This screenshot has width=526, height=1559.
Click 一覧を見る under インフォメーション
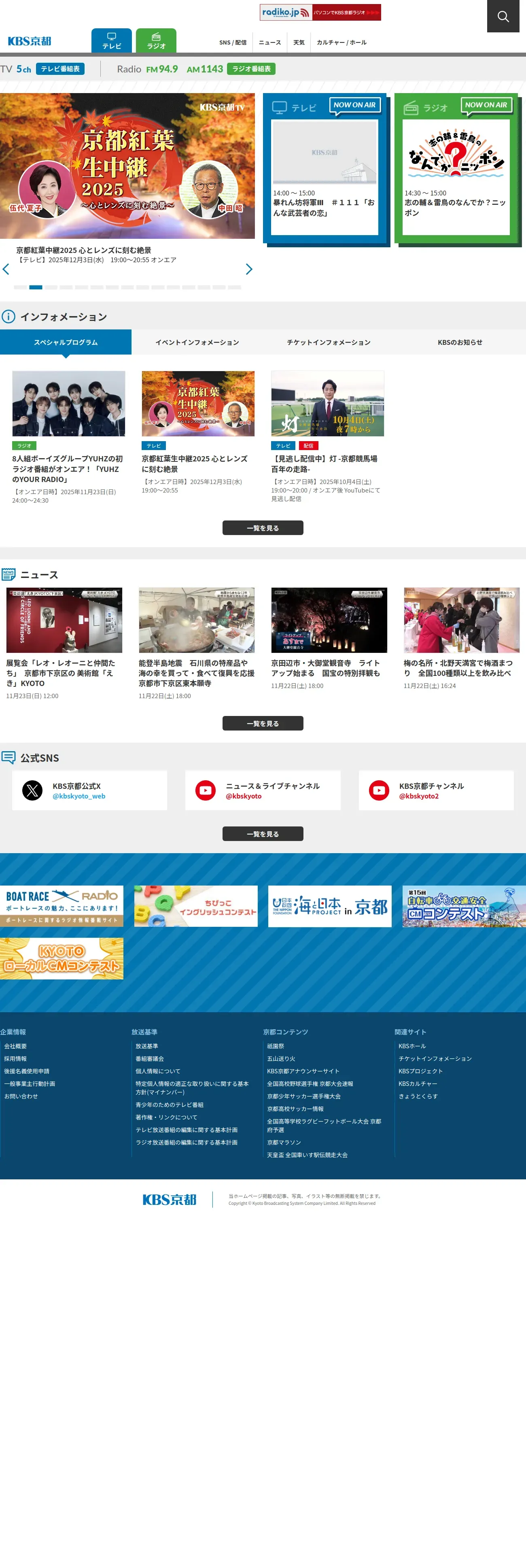[x=263, y=528]
